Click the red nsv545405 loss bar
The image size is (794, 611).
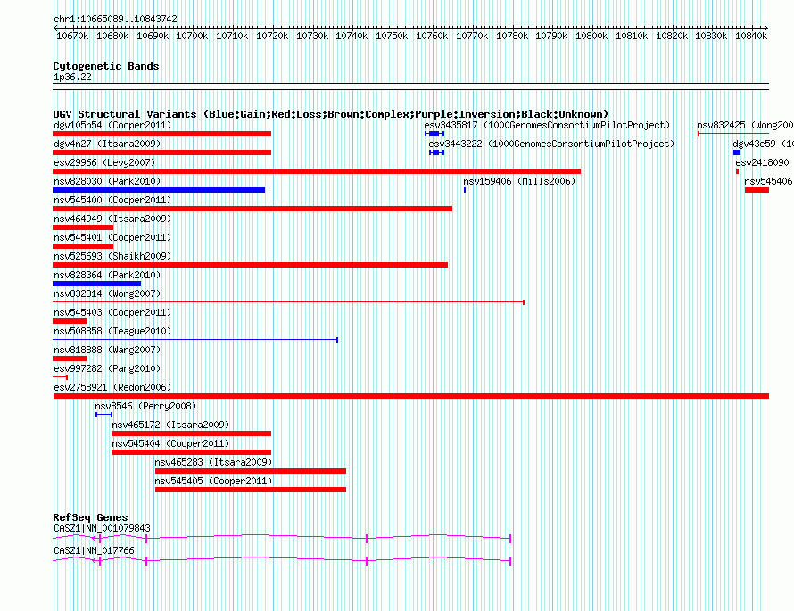[x=251, y=490]
